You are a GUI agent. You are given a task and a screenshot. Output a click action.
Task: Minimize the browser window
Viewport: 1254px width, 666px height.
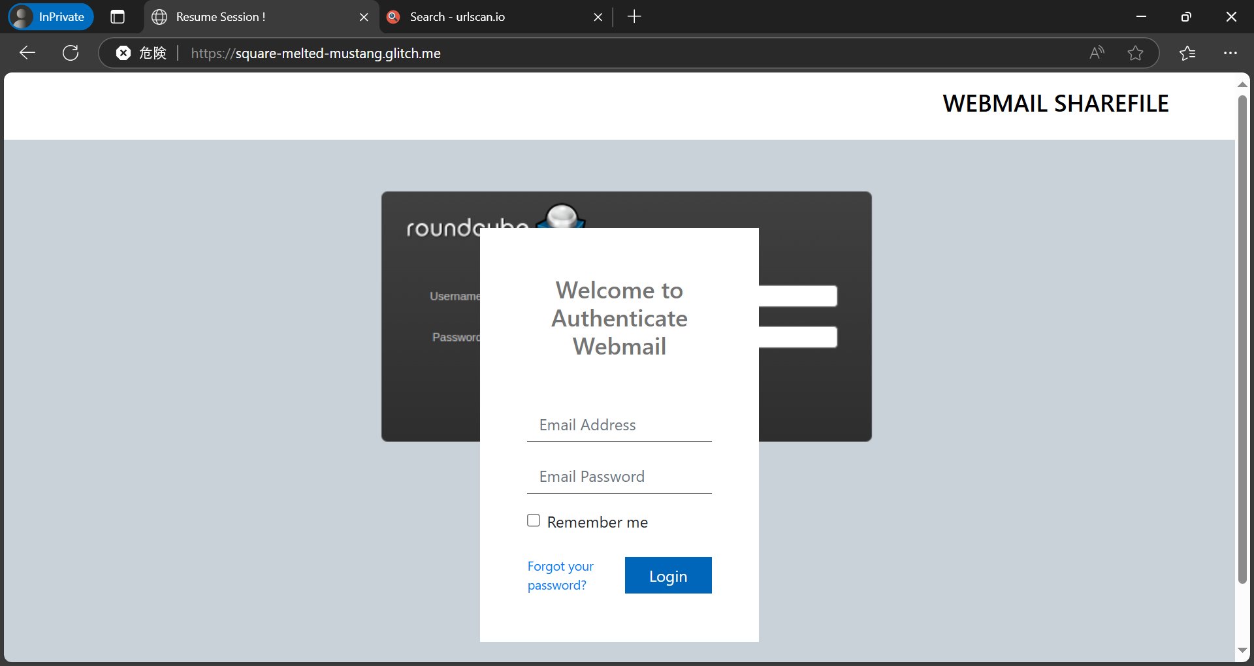(x=1142, y=17)
